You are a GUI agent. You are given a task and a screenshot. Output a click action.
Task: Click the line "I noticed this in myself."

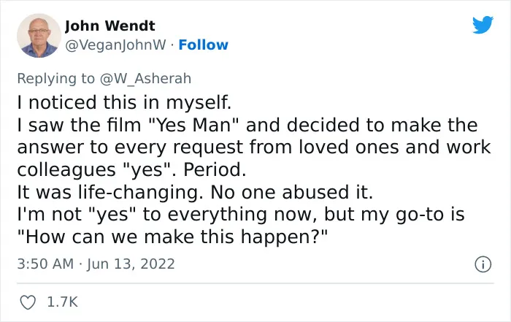[x=124, y=103]
